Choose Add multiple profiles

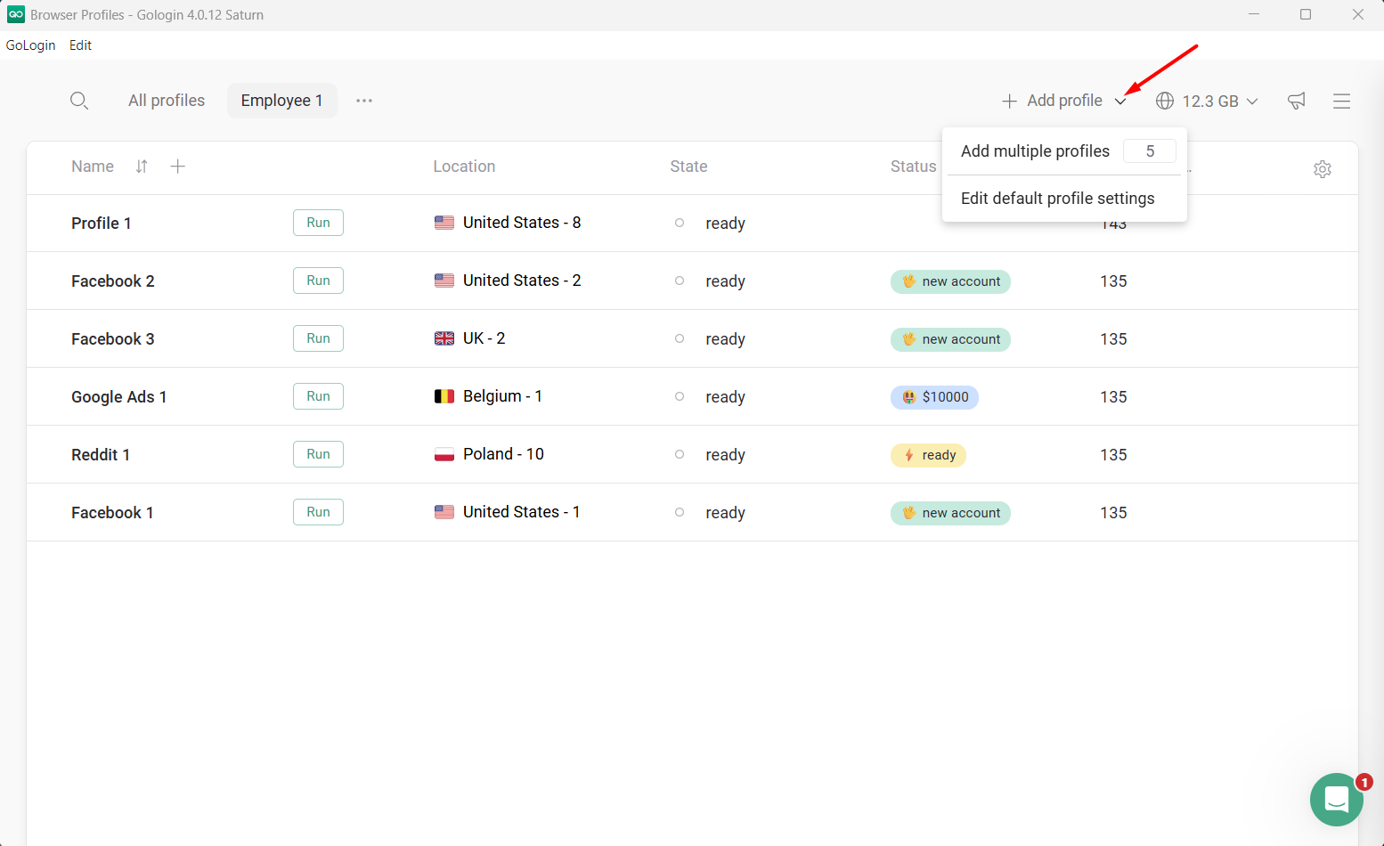pos(1035,151)
